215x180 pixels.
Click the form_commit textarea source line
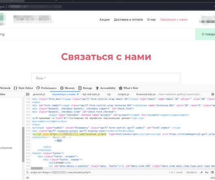point(123,105)
